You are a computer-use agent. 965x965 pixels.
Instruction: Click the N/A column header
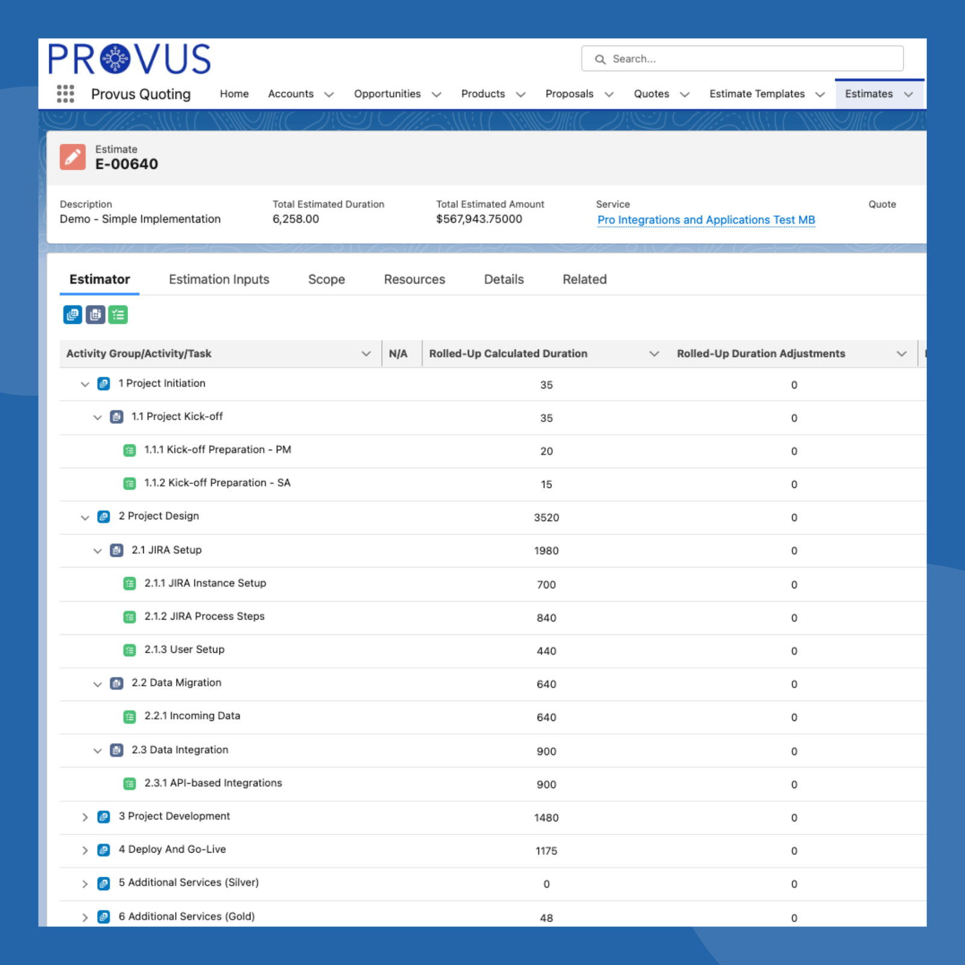pos(398,354)
